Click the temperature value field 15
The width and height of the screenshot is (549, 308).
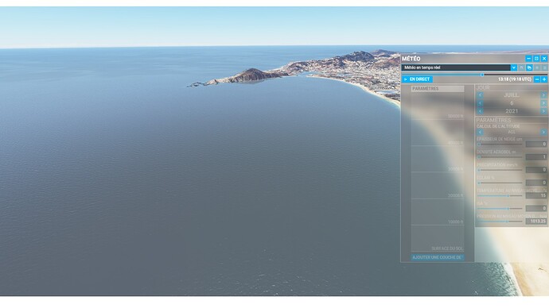tap(535, 195)
